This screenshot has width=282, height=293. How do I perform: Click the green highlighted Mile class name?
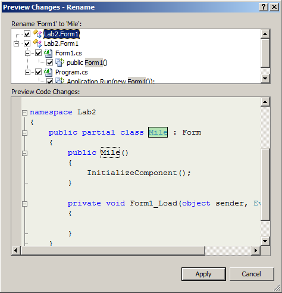coord(158,132)
